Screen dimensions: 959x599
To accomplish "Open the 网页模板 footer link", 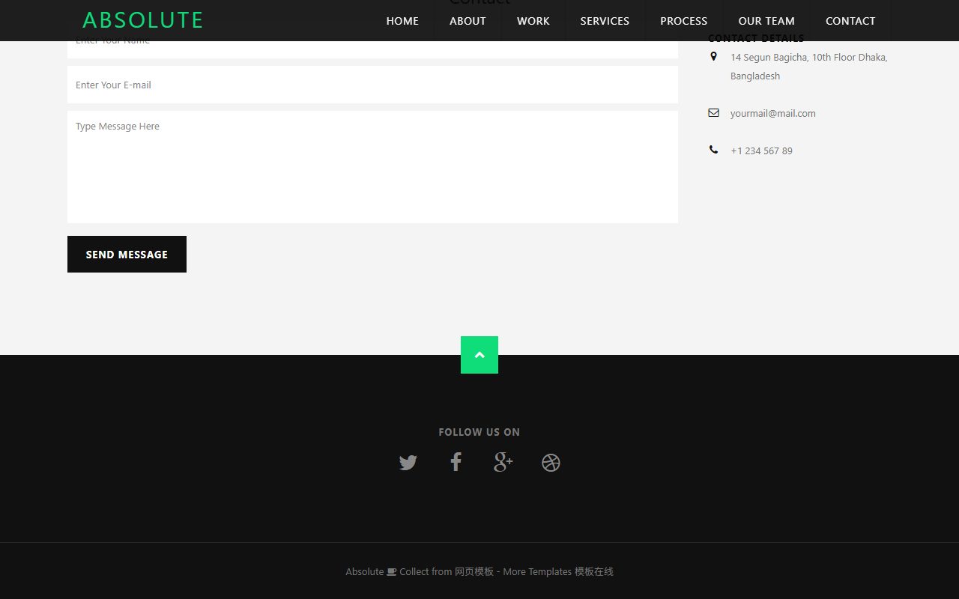I will [474, 571].
